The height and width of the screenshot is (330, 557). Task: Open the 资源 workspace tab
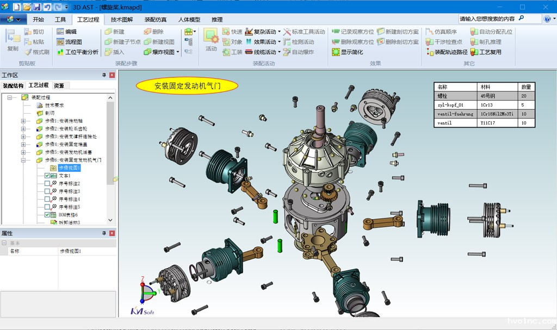tap(59, 85)
